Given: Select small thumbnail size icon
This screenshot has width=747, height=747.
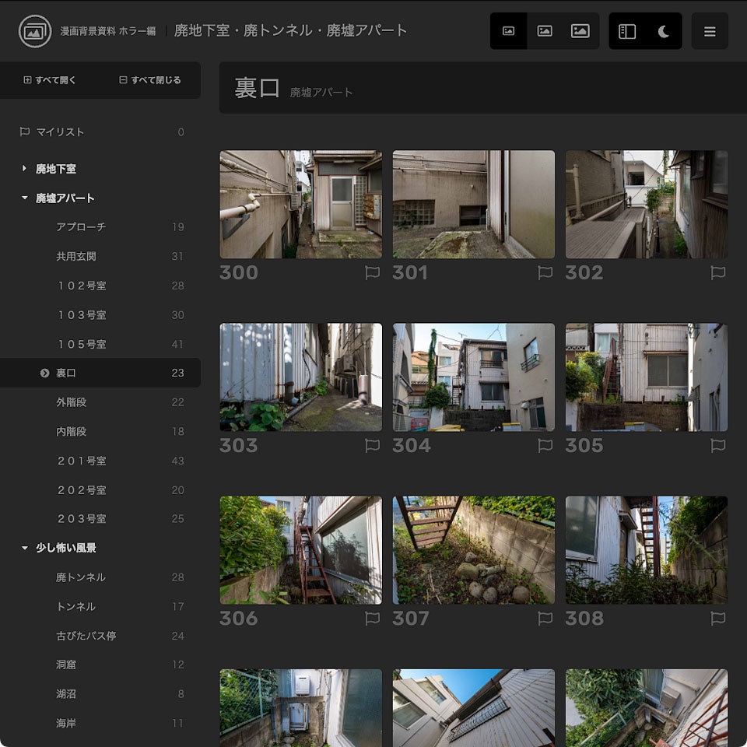Looking at the screenshot, I should (508, 31).
